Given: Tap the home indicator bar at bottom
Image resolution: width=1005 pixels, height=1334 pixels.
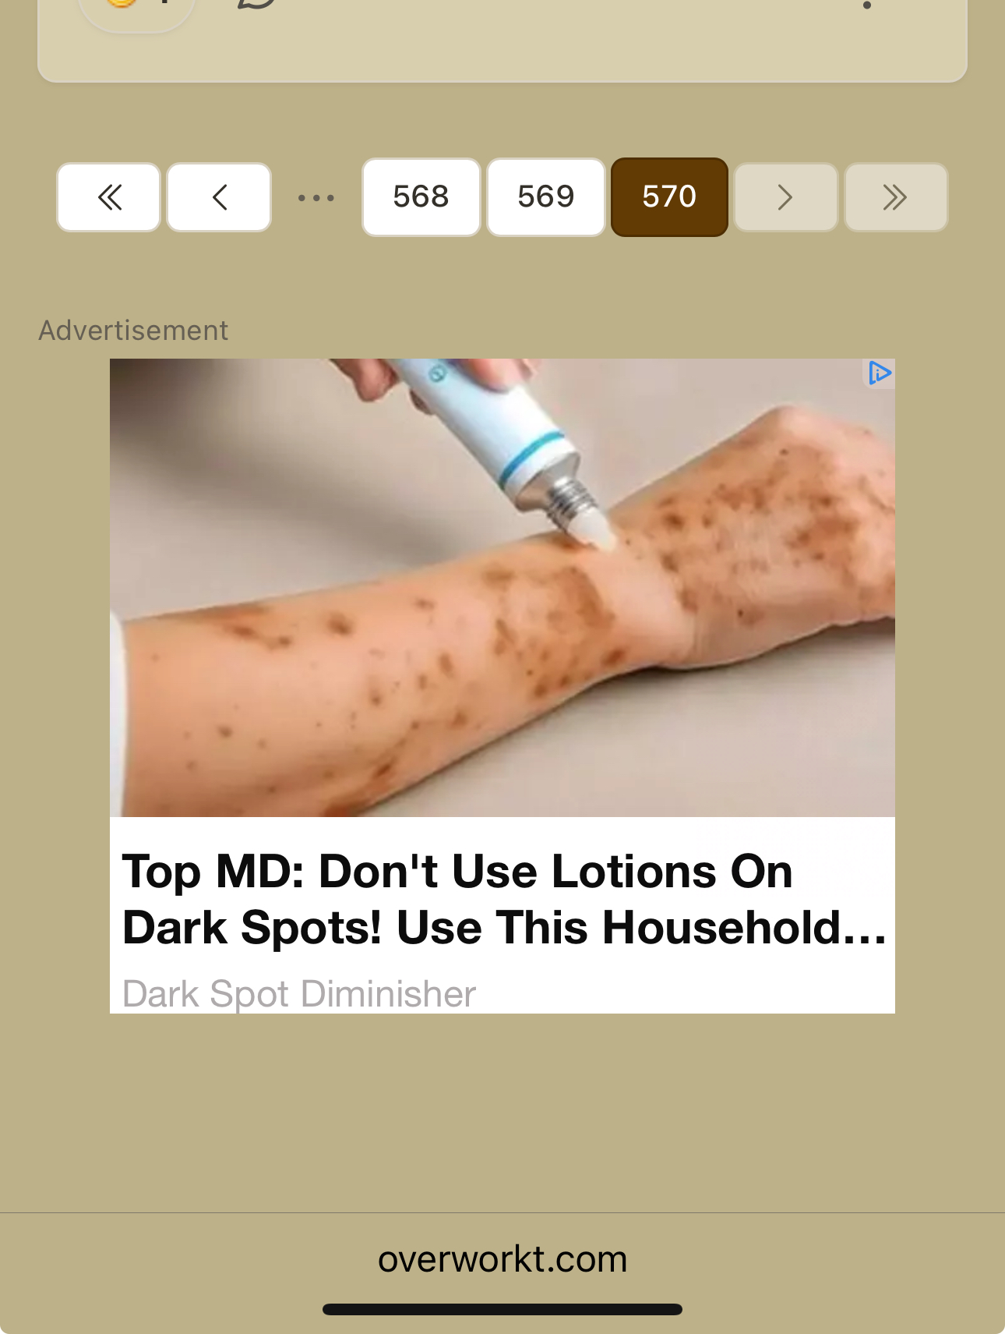Looking at the screenshot, I should [503, 1309].
